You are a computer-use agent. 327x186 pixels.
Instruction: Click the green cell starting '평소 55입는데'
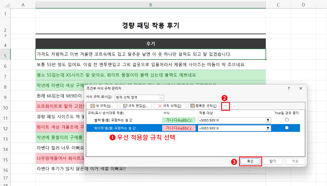151,75
